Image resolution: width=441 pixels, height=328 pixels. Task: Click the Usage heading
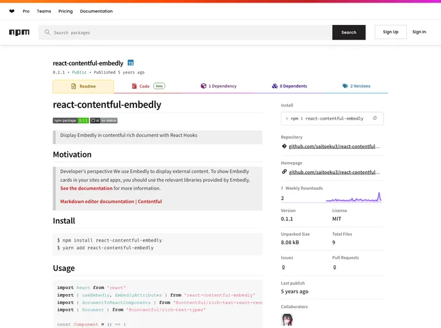click(64, 268)
